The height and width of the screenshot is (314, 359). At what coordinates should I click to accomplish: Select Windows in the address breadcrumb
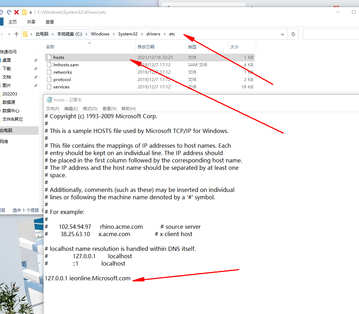[x=100, y=34]
